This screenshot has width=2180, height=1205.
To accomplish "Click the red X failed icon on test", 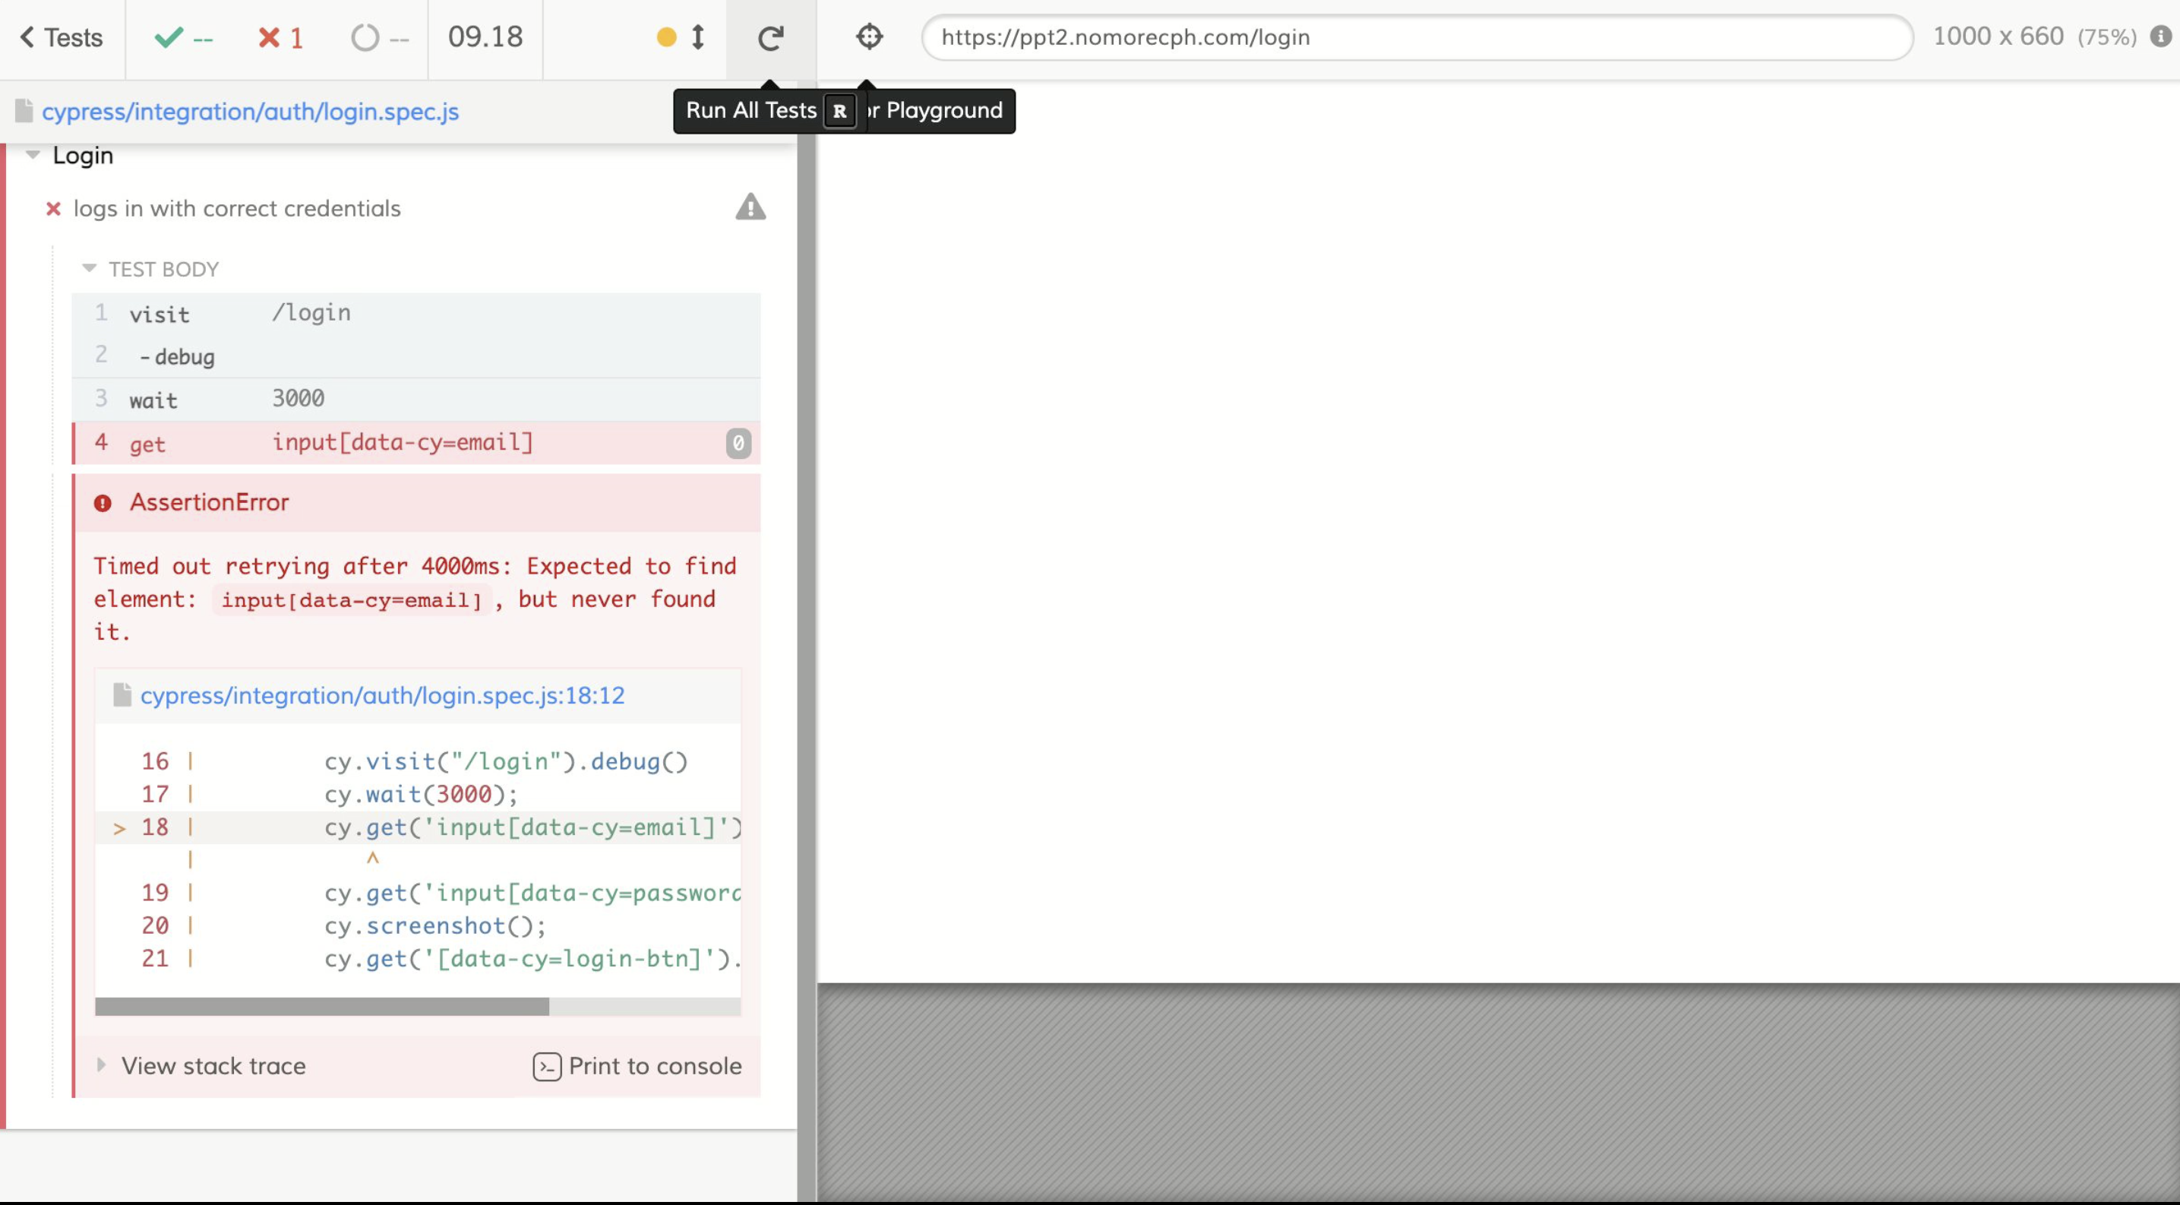I will coord(53,208).
